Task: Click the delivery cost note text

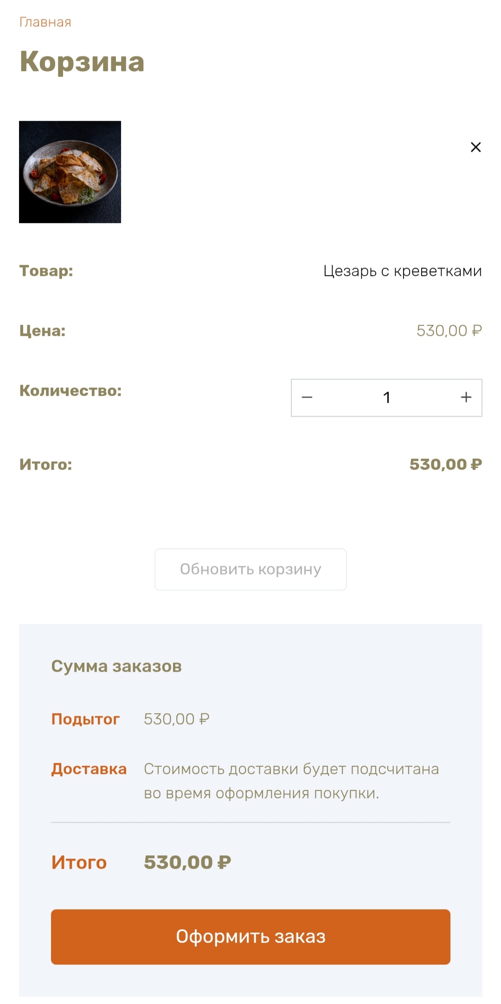Action: click(x=291, y=781)
